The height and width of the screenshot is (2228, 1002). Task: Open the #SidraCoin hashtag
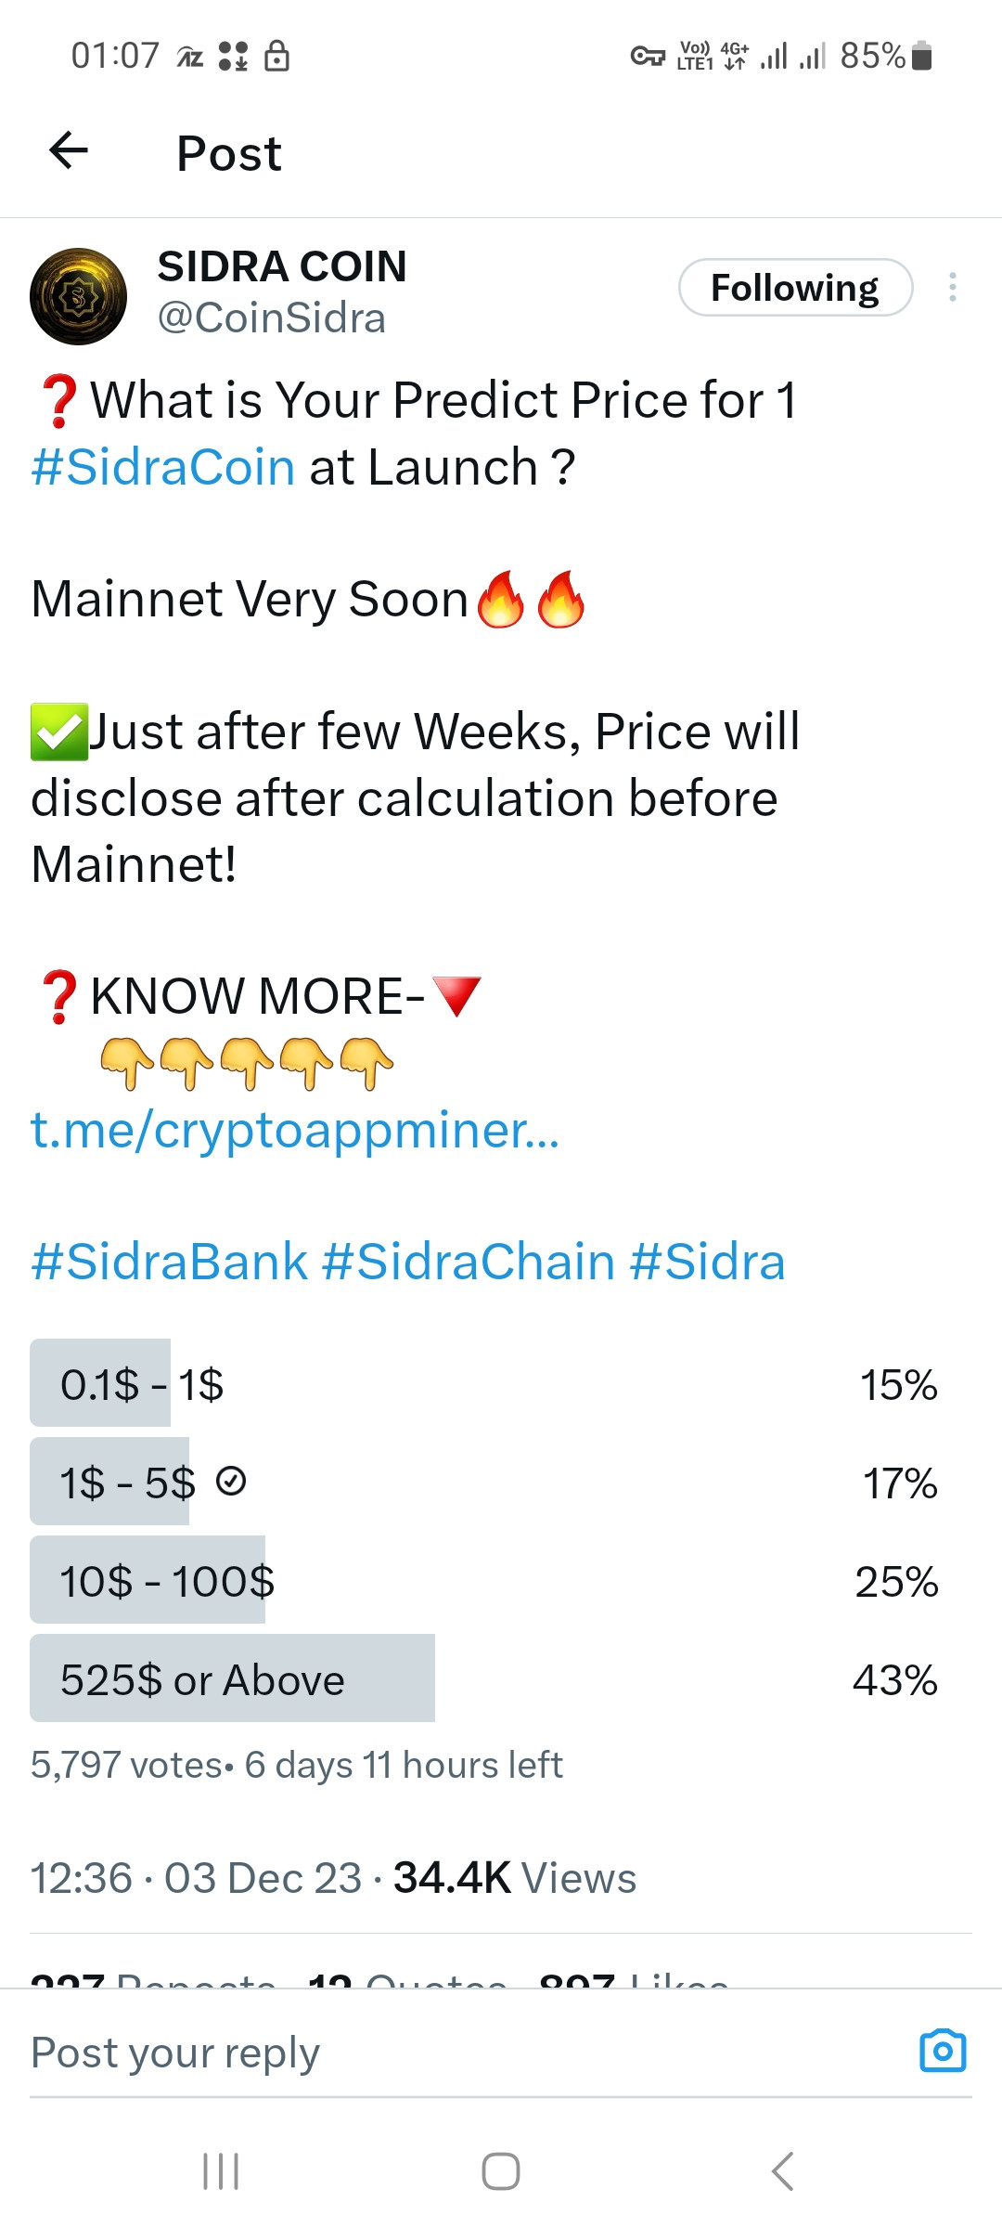point(163,467)
